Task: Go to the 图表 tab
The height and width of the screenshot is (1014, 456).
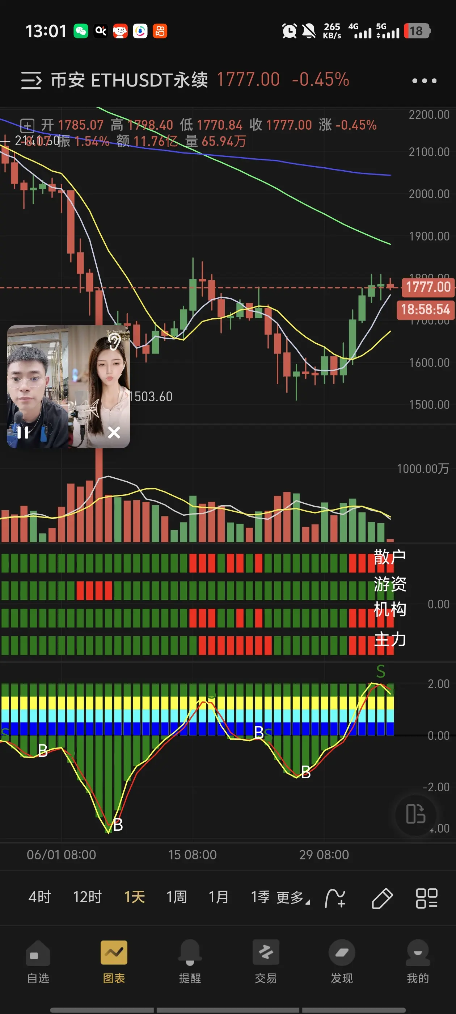Action: [x=114, y=961]
